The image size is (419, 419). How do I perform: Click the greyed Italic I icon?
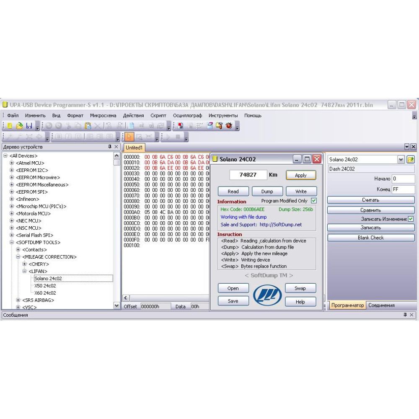(x=68, y=137)
